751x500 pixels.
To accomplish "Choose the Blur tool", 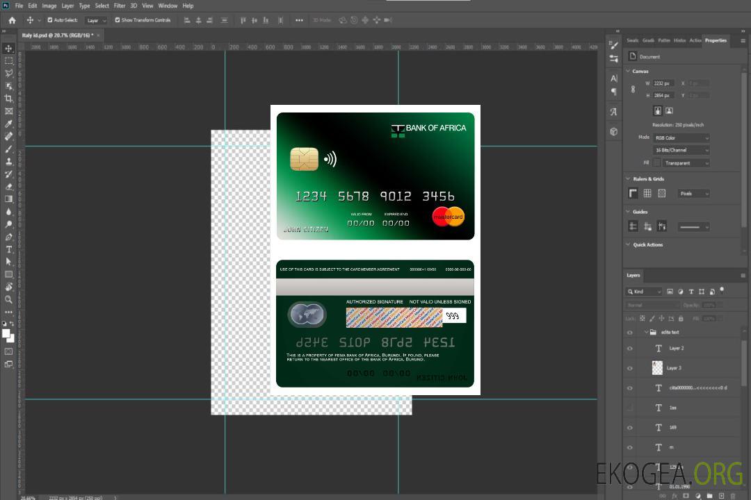I will 8,212.
